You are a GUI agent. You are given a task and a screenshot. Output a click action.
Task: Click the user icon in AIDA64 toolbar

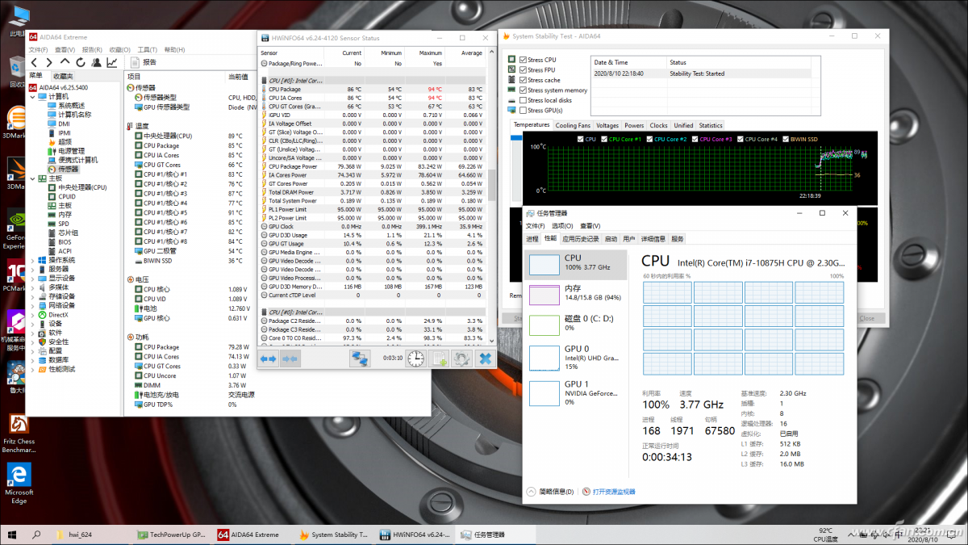click(x=96, y=62)
